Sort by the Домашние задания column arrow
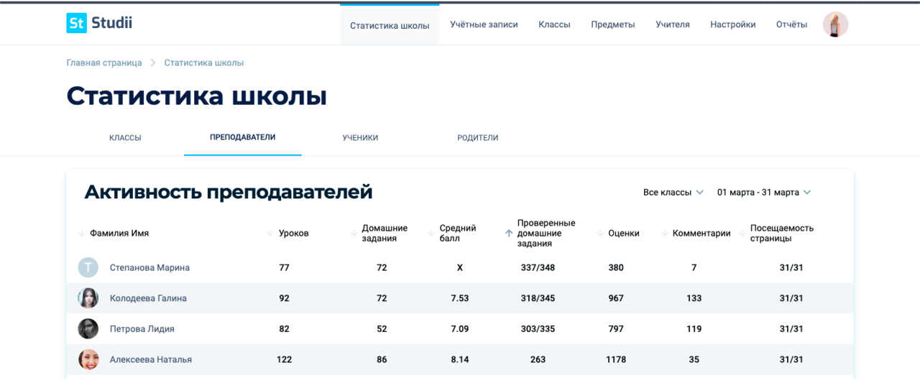The height and width of the screenshot is (383, 920). pyautogui.click(x=354, y=234)
